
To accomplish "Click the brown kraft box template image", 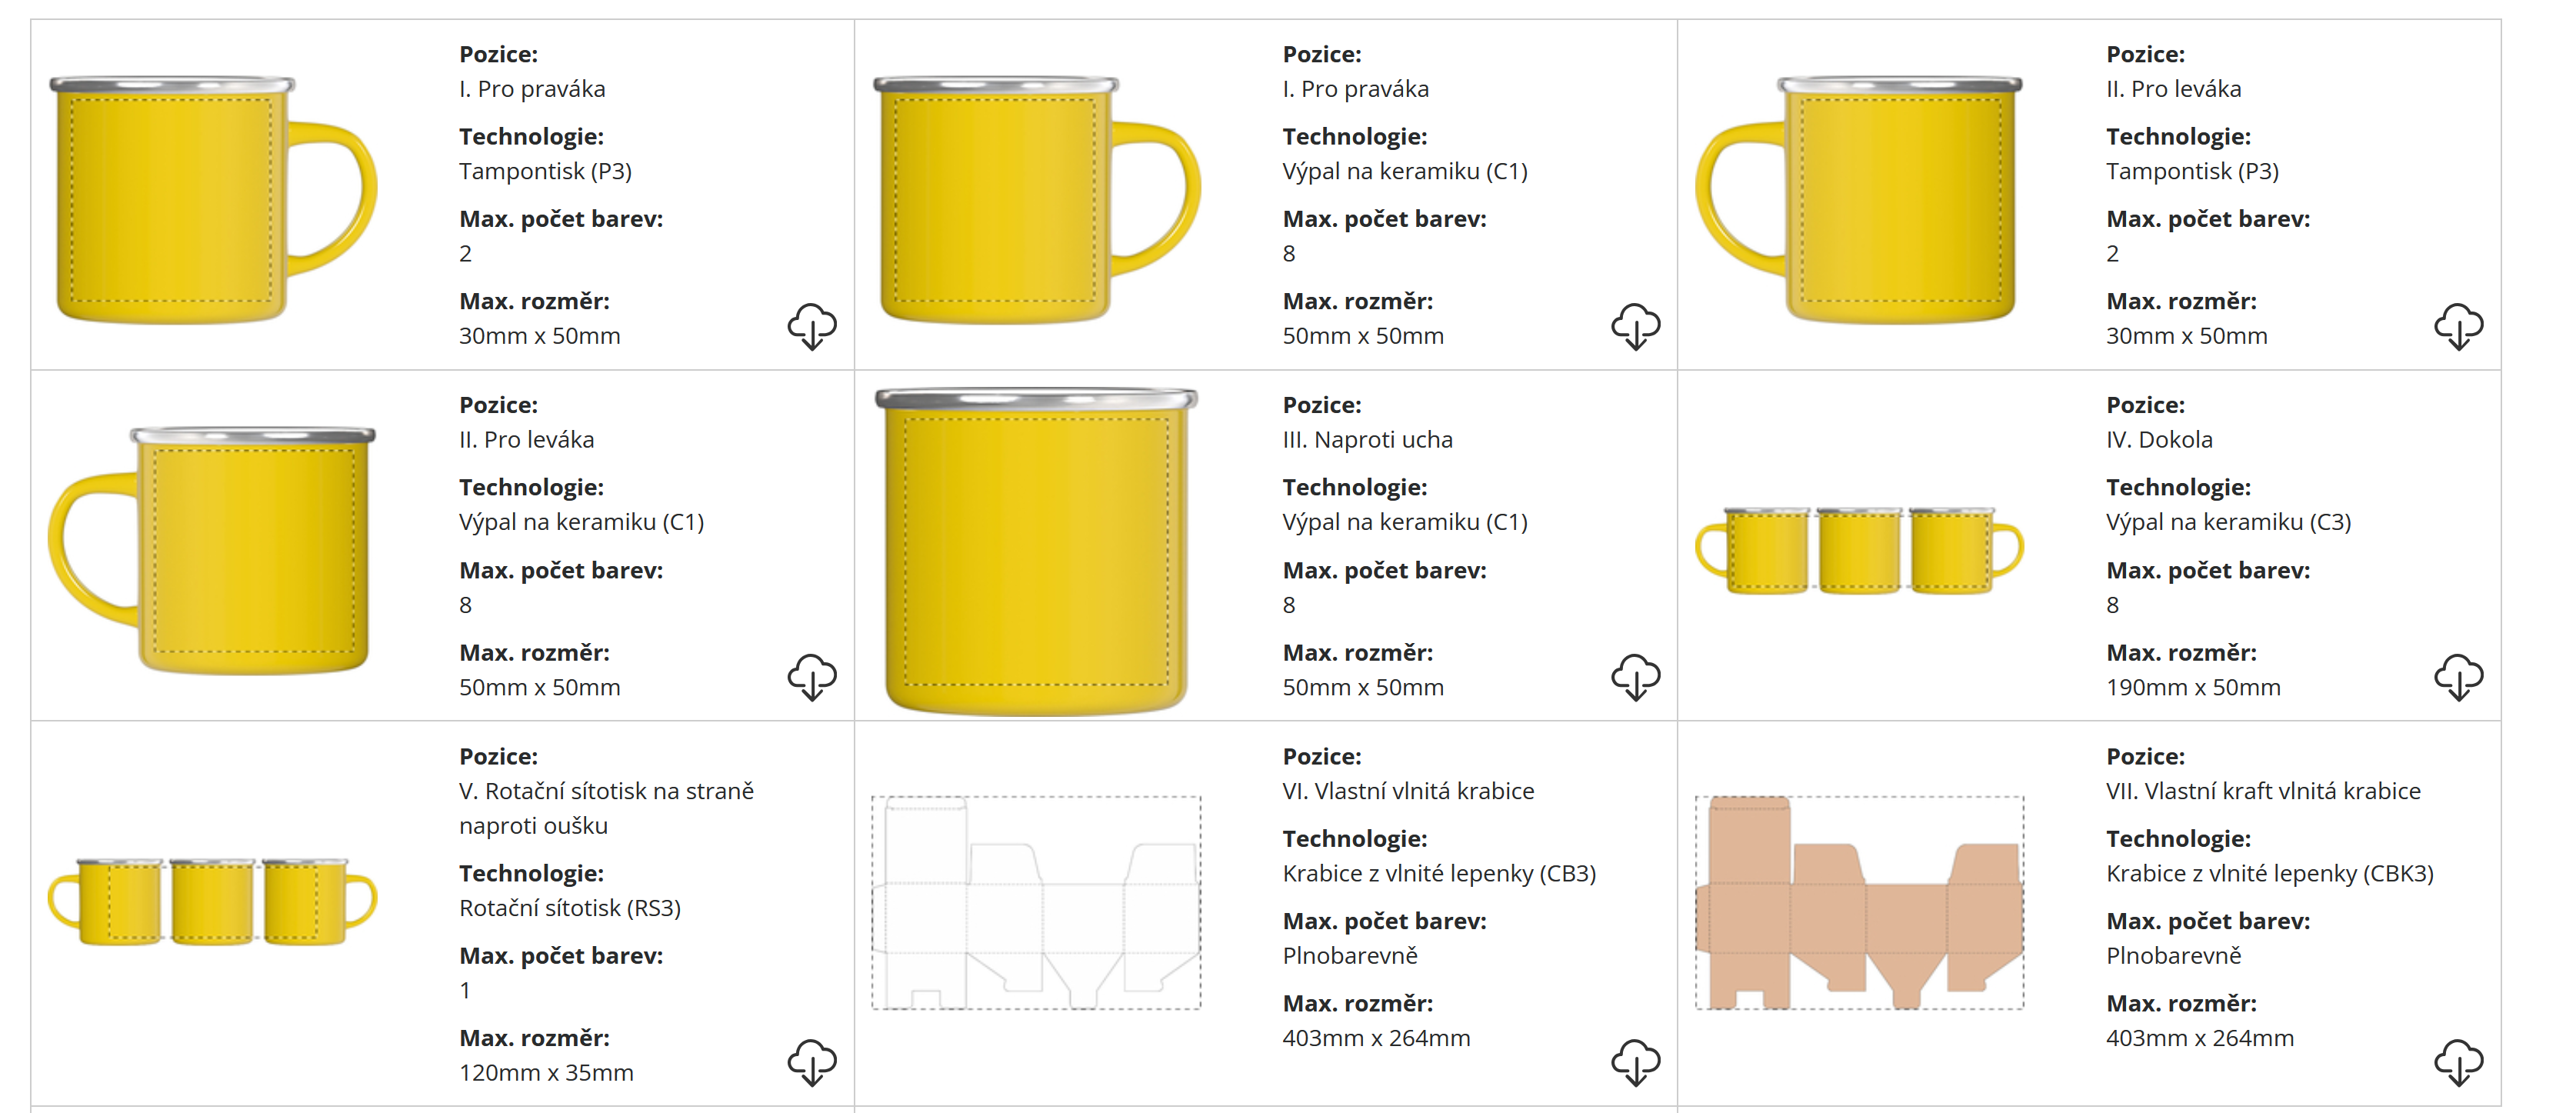I will [x=1858, y=902].
